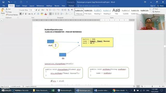
Task: Open the References tab
Action: tap(40, 6)
